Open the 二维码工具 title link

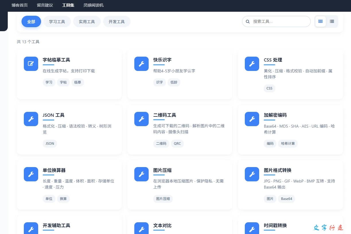pos(165,115)
